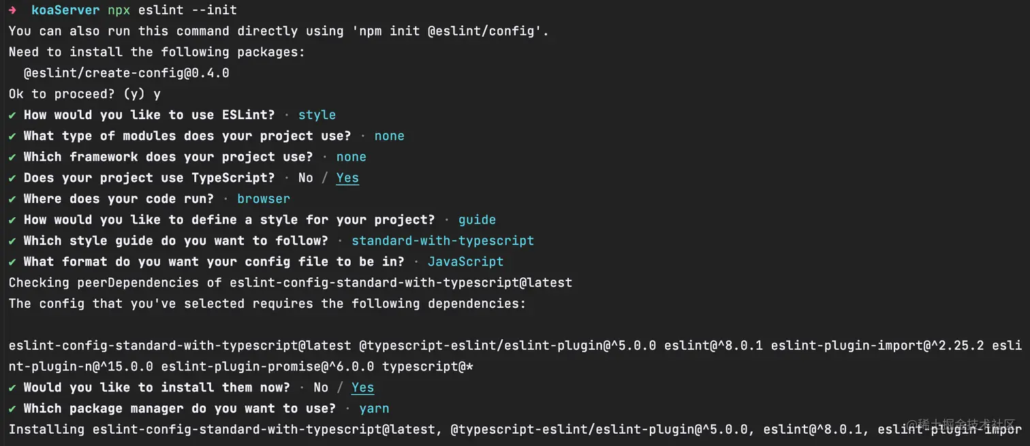
Task: Choose No for the TypeScript question
Action: coord(305,178)
